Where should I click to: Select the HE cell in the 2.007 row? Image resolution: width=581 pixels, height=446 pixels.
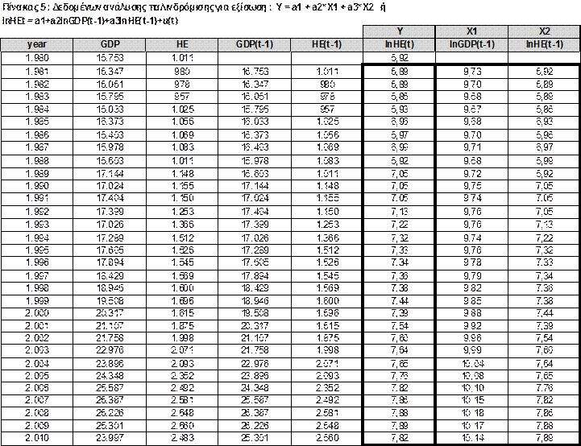pos(182,400)
